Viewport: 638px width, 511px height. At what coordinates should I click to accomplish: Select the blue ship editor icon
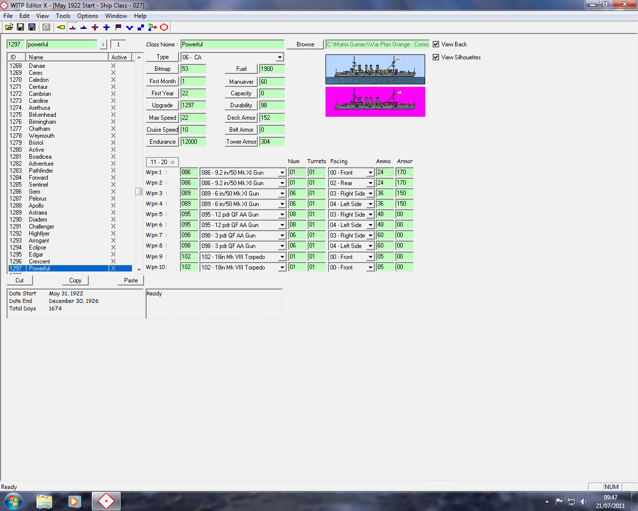84,27
